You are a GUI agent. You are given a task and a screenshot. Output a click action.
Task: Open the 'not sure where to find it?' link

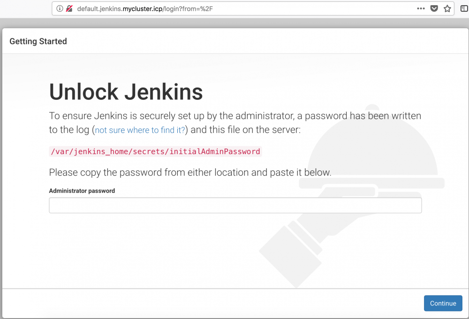point(139,130)
